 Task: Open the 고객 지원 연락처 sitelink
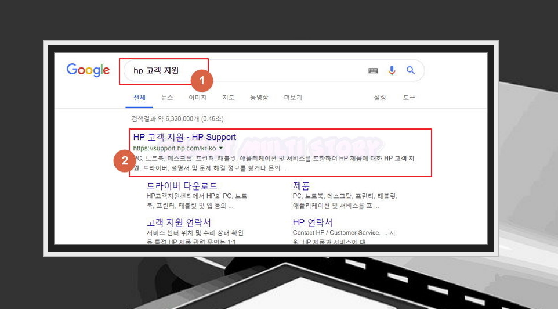point(179,222)
